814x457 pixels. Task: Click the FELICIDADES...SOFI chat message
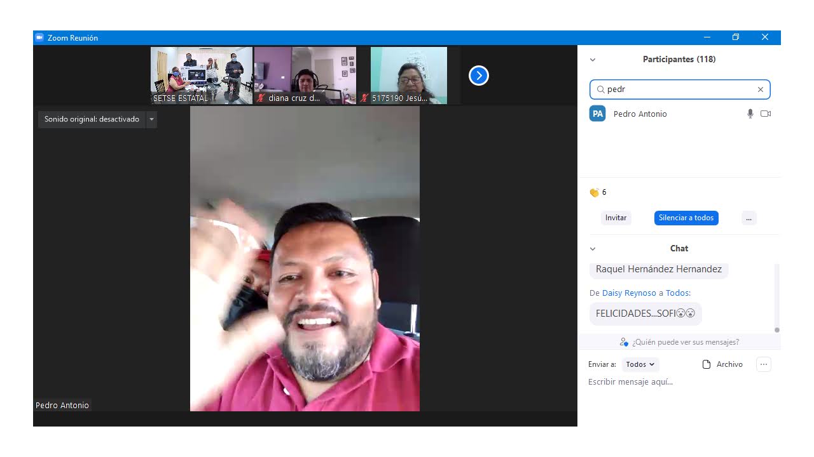[645, 314]
